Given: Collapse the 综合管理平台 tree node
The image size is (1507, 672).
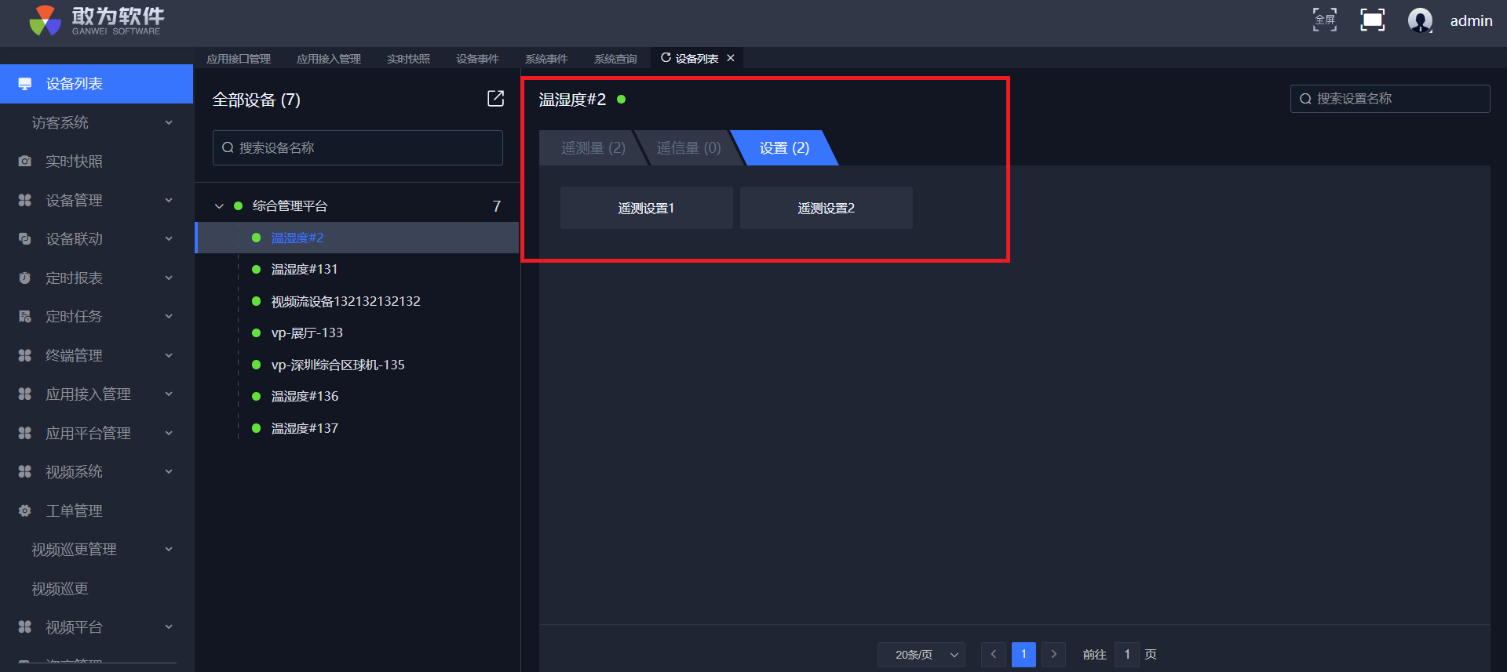Looking at the screenshot, I should coord(219,206).
